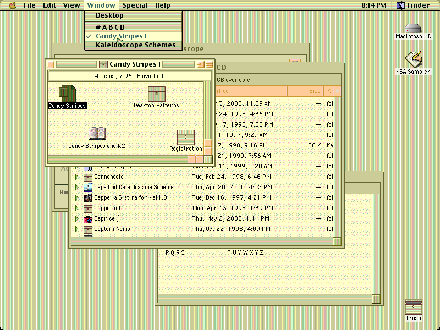Select Candy Stripes f in Window menu
440x330 pixels.
click(133, 36)
